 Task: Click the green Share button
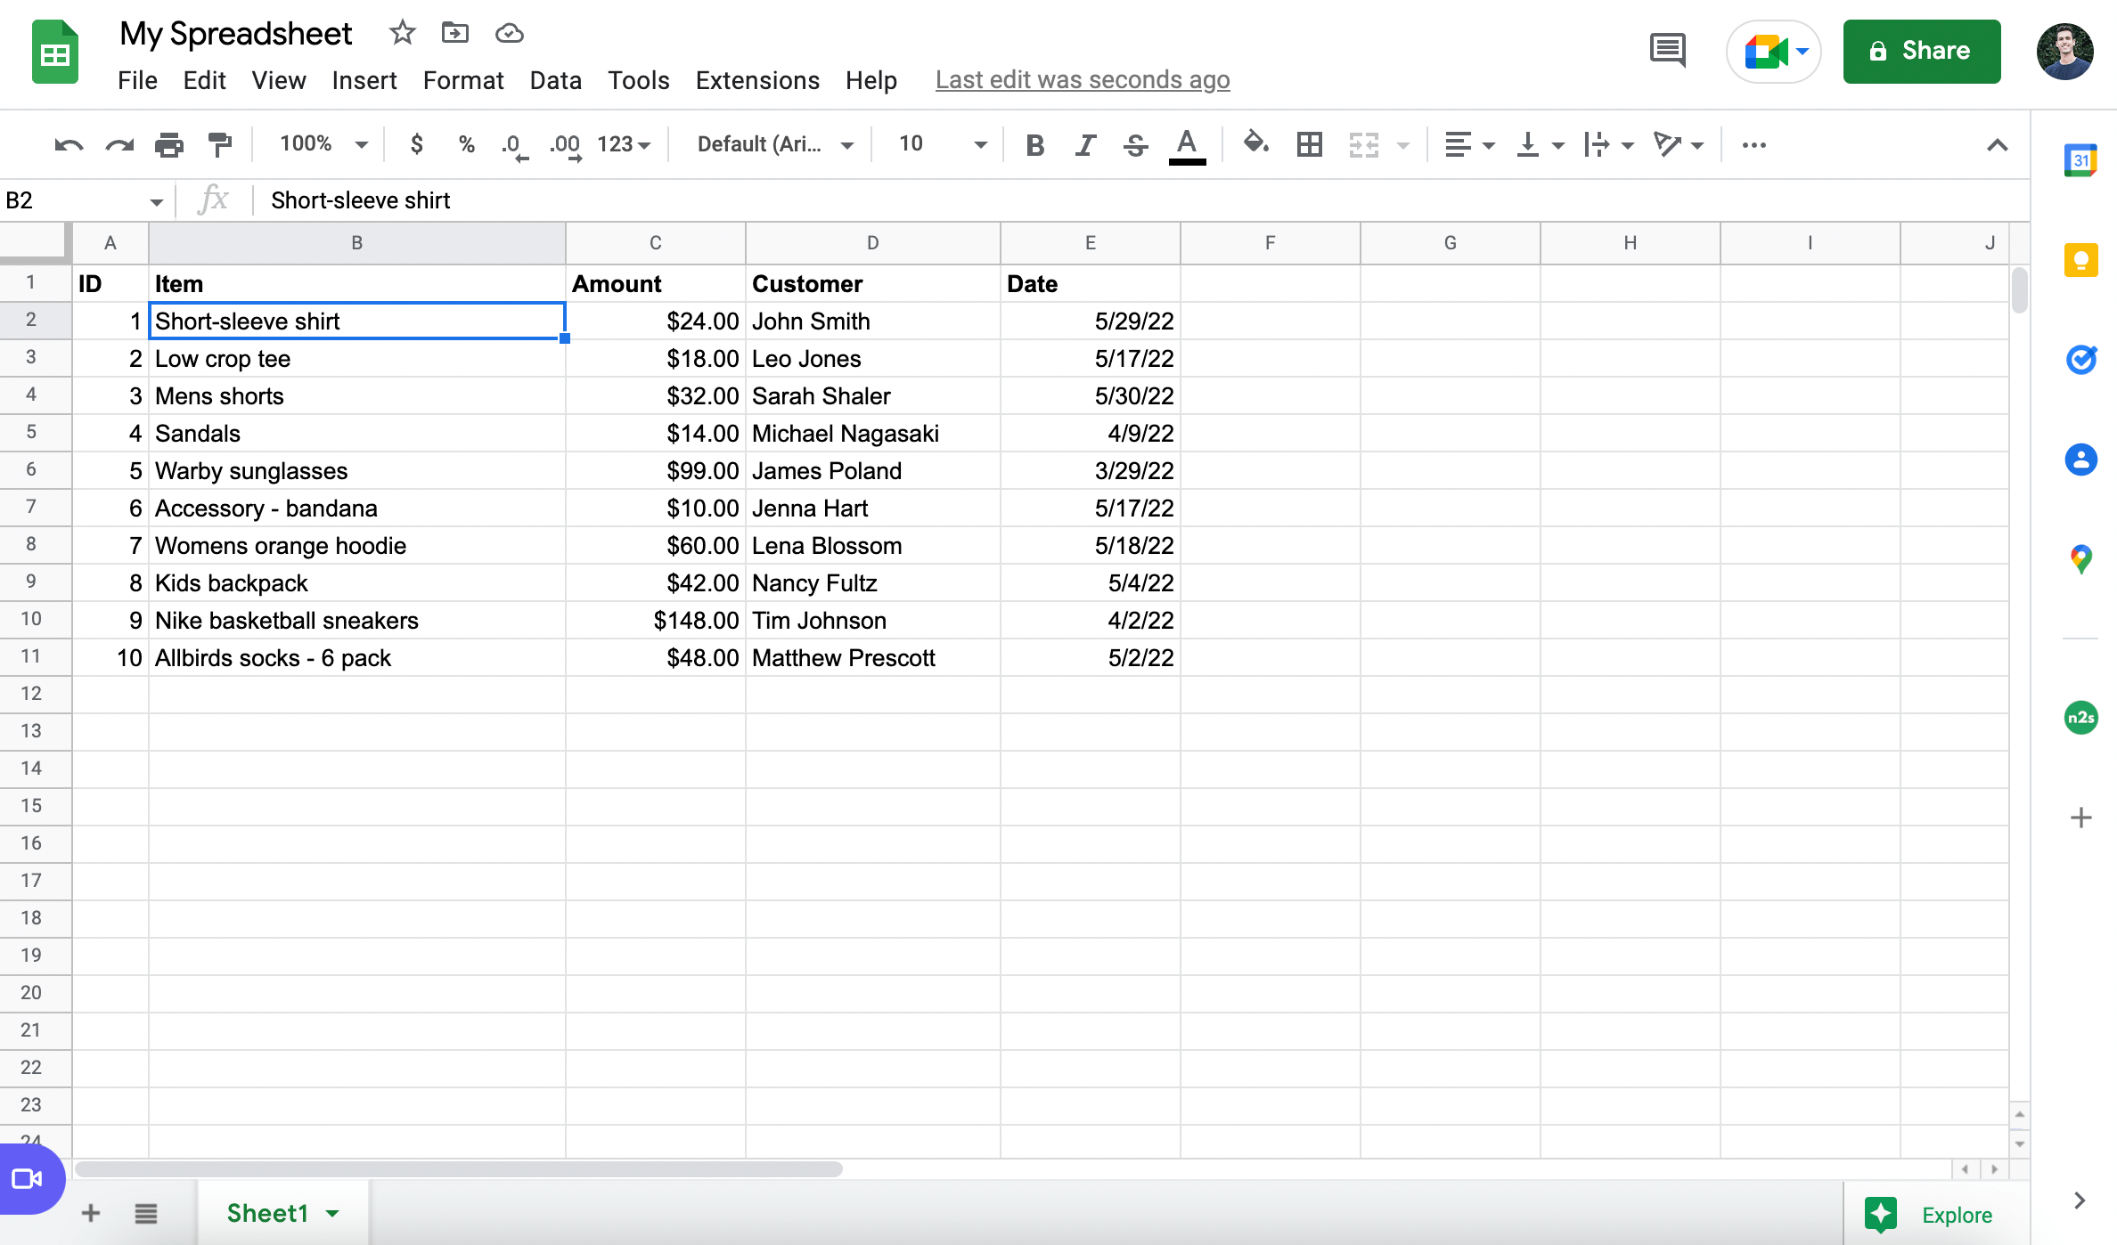tap(1921, 51)
